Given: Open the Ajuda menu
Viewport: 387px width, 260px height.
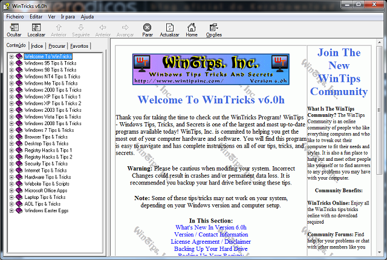Looking at the screenshot, I should [87, 17].
